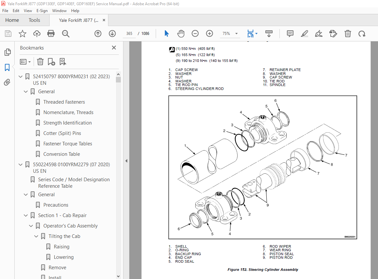Zoom out with minus button

coord(195,34)
